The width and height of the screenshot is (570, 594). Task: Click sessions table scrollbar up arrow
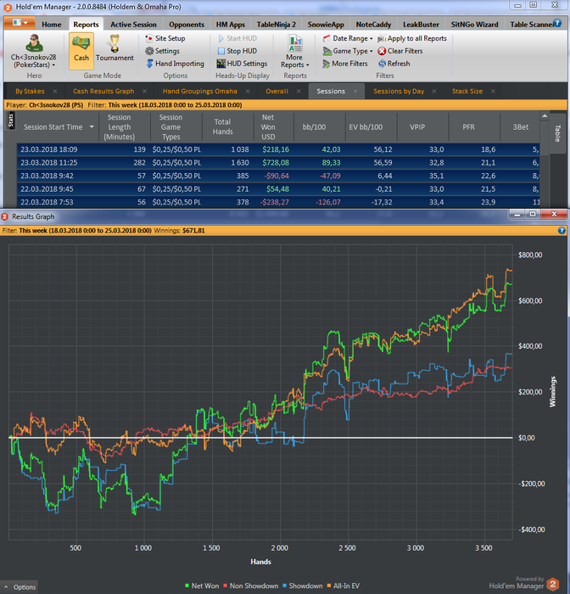[x=545, y=116]
